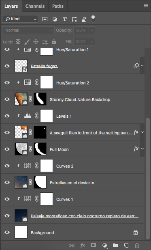Select Curves 1 adjustment icon
This screenshot has width=151, height=250.
(x=28, y=199)
